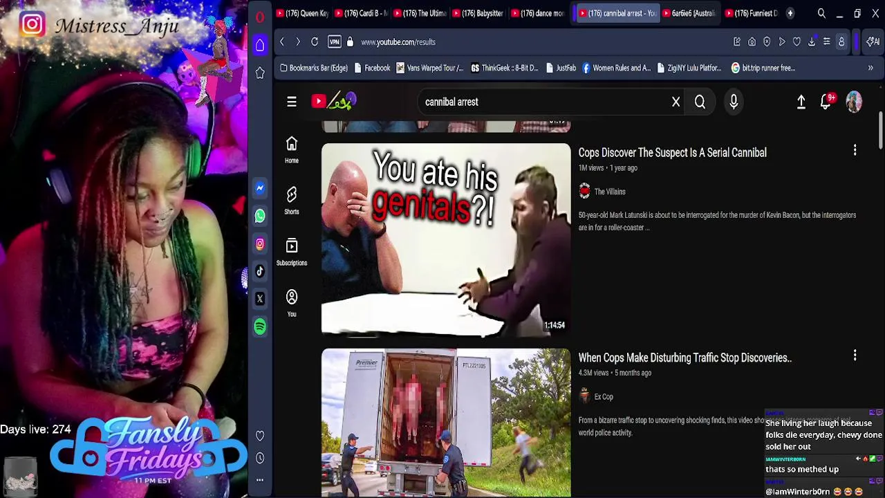Open WhatsApp in the Opera sidebar

coord(260,216)
